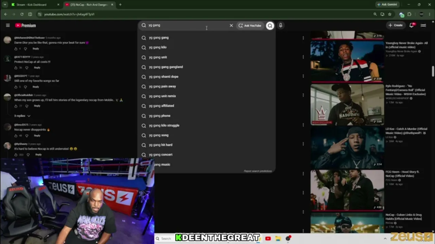
Task: Choose suggestion "yg gang shanti dope"
Action: pos(207,77)
